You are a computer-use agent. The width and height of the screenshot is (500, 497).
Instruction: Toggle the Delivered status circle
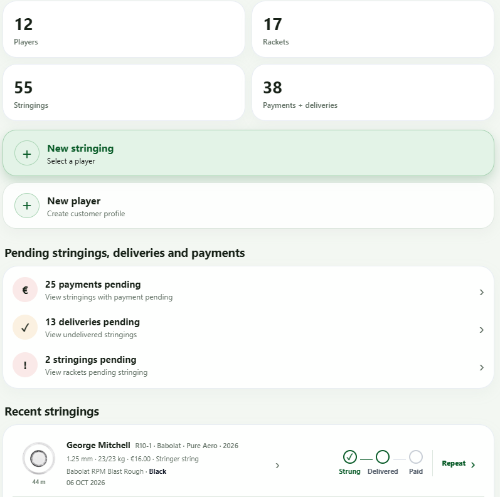click(383, 457)
